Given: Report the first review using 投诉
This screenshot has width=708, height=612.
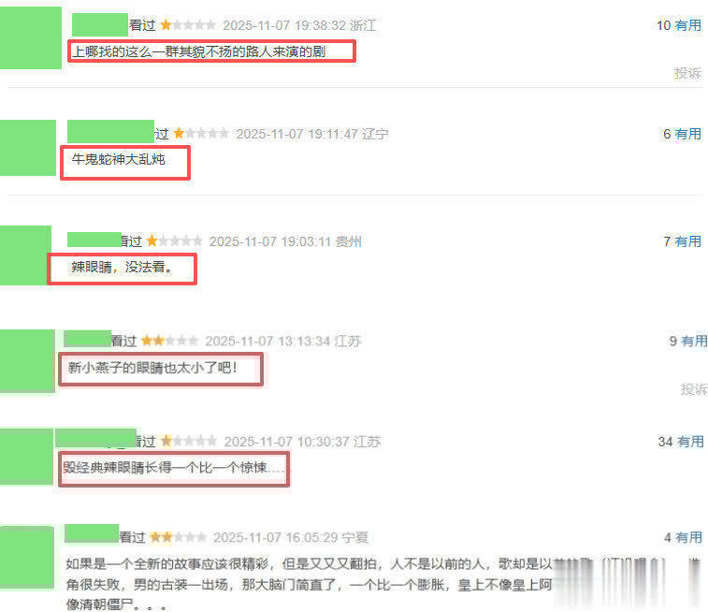Looking at the screenshot, I should 687,73.
